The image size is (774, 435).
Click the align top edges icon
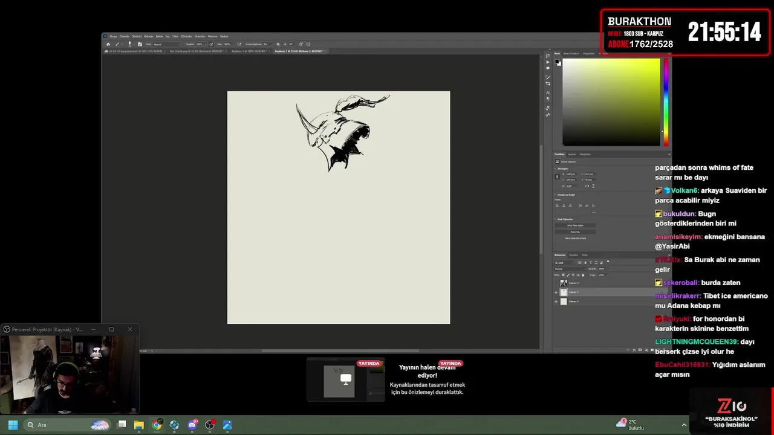coord(580,205)
